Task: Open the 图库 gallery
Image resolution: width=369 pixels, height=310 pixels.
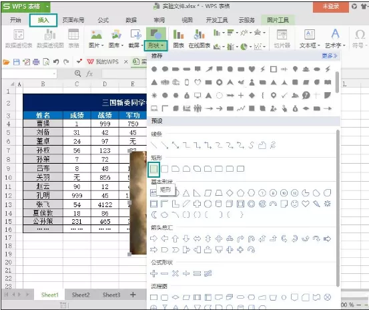Action: point(116,39)
